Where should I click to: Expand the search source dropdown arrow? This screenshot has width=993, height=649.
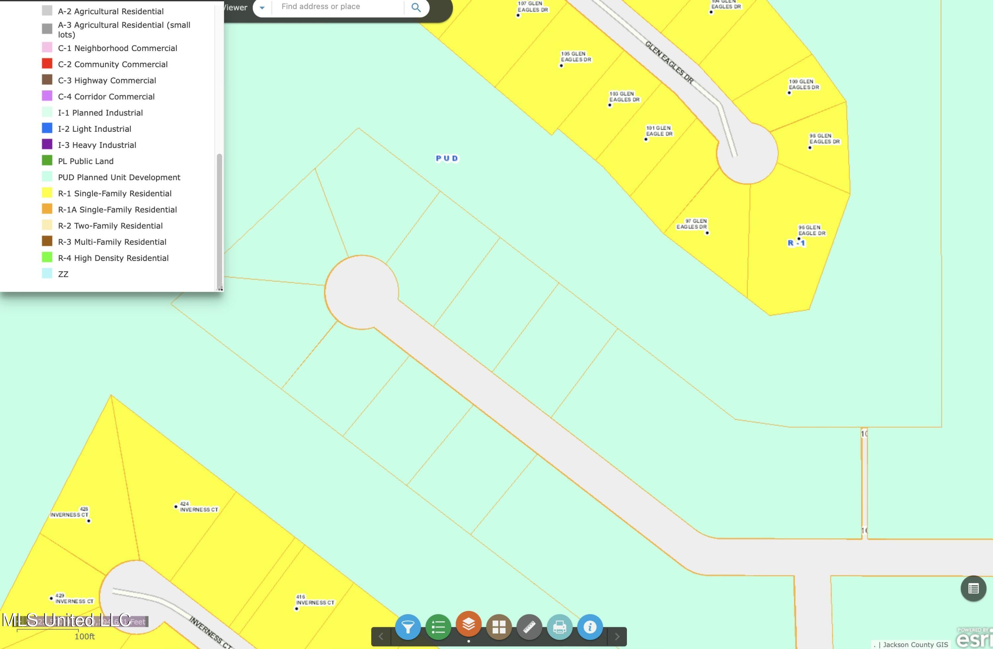click(262, 8)
